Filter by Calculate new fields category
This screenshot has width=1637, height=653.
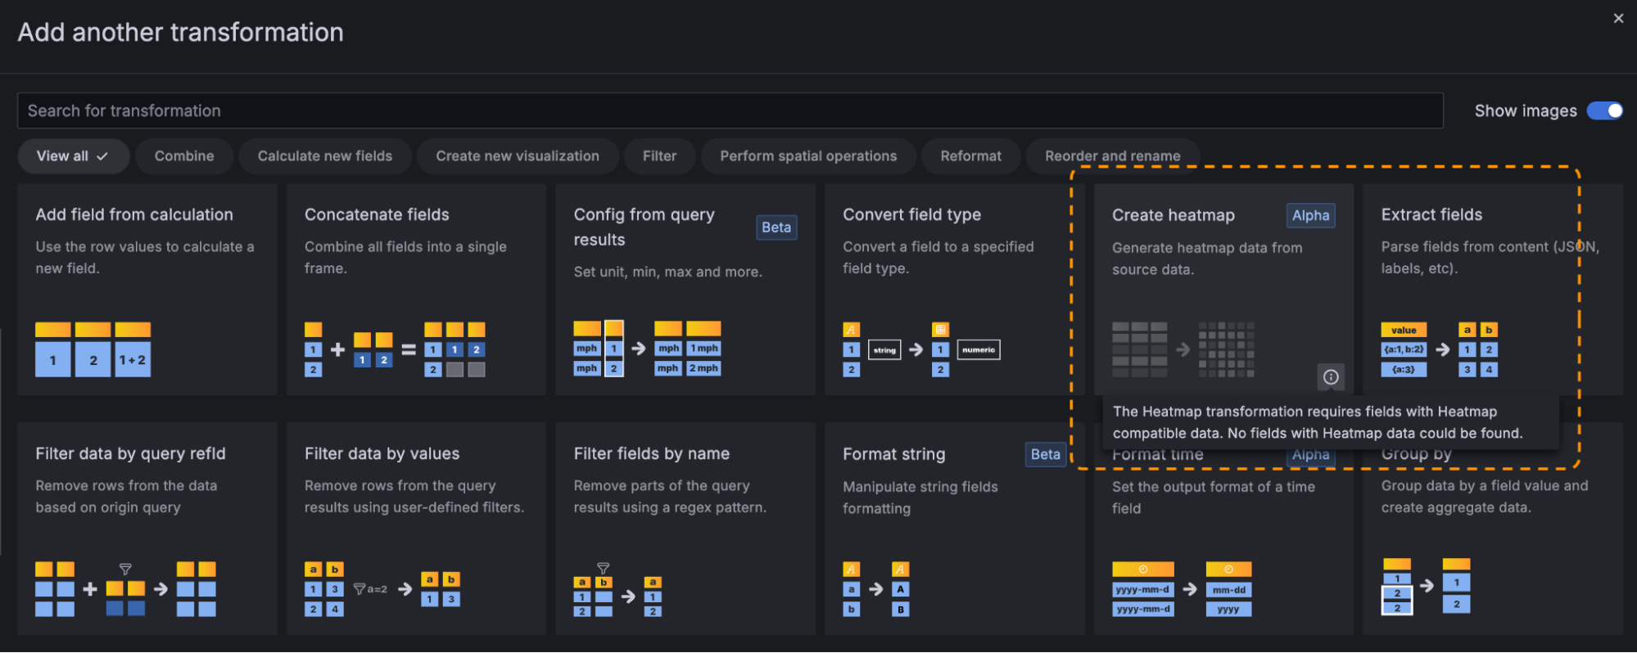coord(324,156)
